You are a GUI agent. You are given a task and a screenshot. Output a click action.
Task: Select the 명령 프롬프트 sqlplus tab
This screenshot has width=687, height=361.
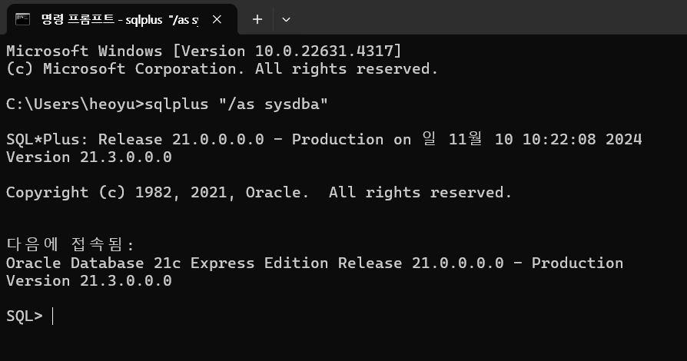tap(122, 19)
